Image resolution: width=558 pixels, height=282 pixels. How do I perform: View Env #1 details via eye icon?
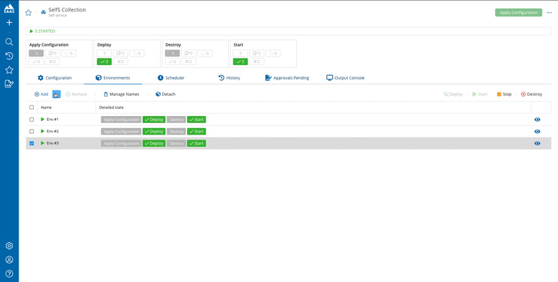pyautogui.click(x=537, y=120)
